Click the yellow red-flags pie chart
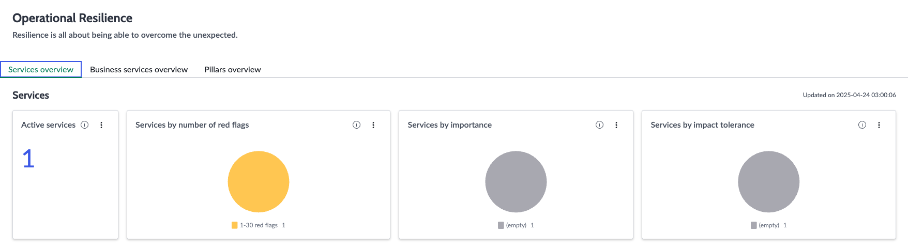This screenshot has width=908, height=248. click(259, 181)
